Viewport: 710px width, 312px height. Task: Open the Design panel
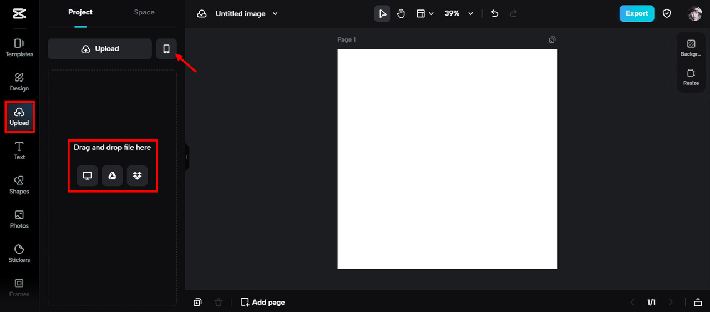pos(19,82)
